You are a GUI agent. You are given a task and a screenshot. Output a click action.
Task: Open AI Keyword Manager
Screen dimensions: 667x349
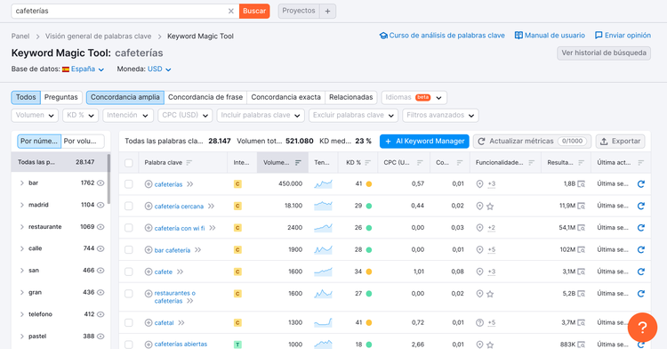[424, 142]
